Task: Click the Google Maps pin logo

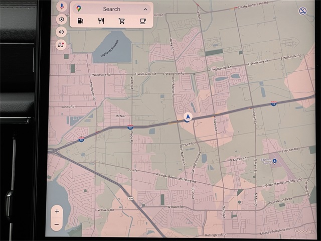Action: [79, 9]
